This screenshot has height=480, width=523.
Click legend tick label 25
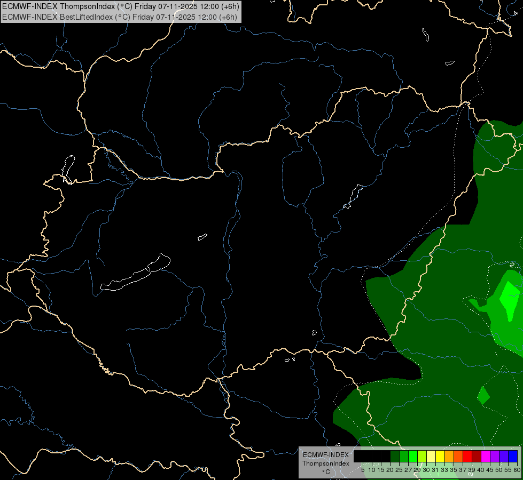pos(399,470)
